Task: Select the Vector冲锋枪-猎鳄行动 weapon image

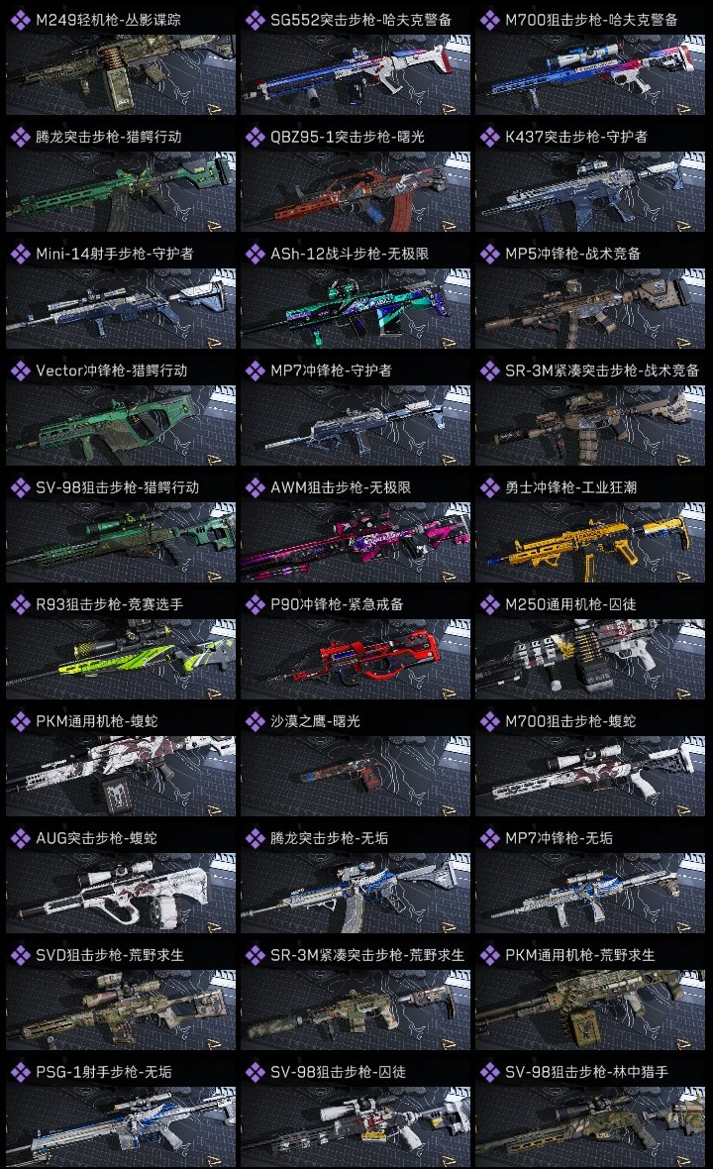Action: click(121, 426)
